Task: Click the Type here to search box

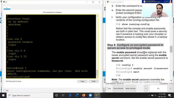Action: click(x=30, y=95)
